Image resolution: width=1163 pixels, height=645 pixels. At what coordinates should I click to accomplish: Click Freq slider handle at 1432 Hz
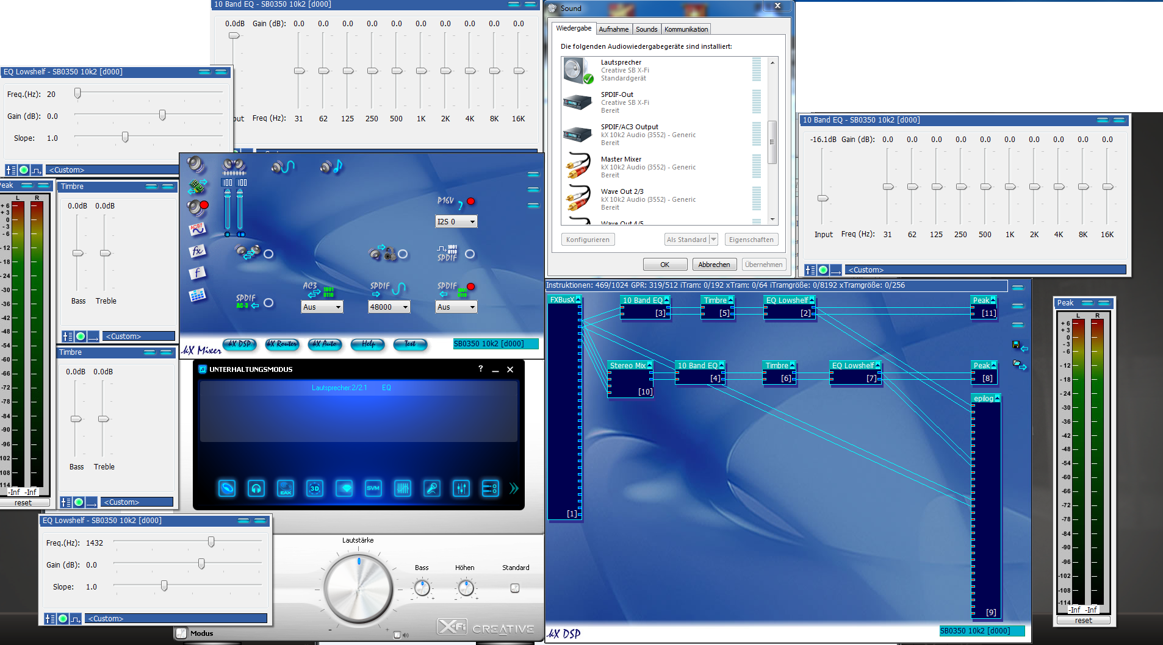pyautogui.click(x=211, y=542)
